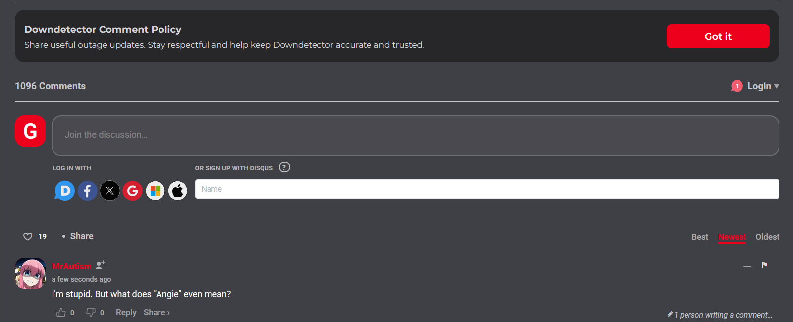Click the heart recommend icon
793x322 pixels.
tap(28, 237)
